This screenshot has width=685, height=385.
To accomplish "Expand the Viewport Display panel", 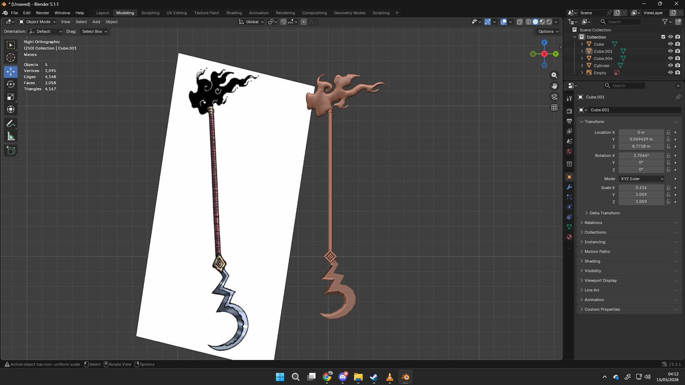I will (x=630, y=280).
